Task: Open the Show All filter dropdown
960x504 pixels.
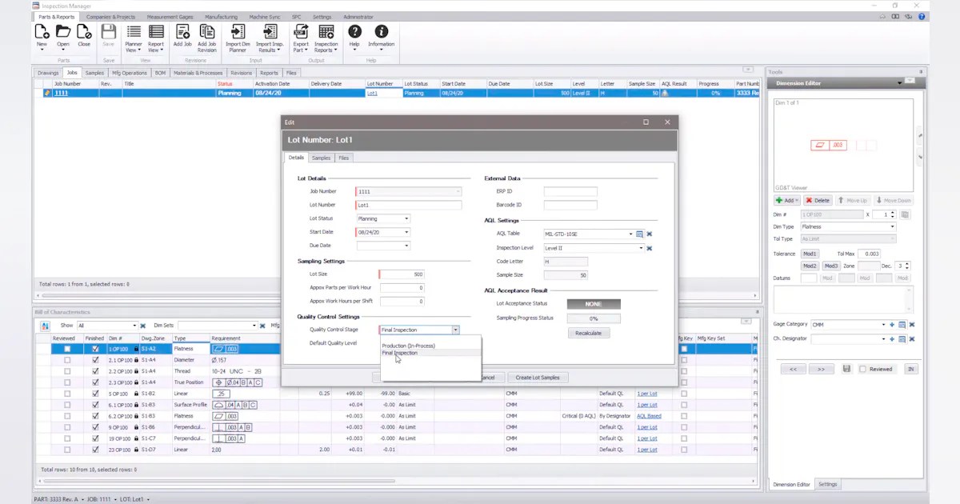Action: pos(134,326)
